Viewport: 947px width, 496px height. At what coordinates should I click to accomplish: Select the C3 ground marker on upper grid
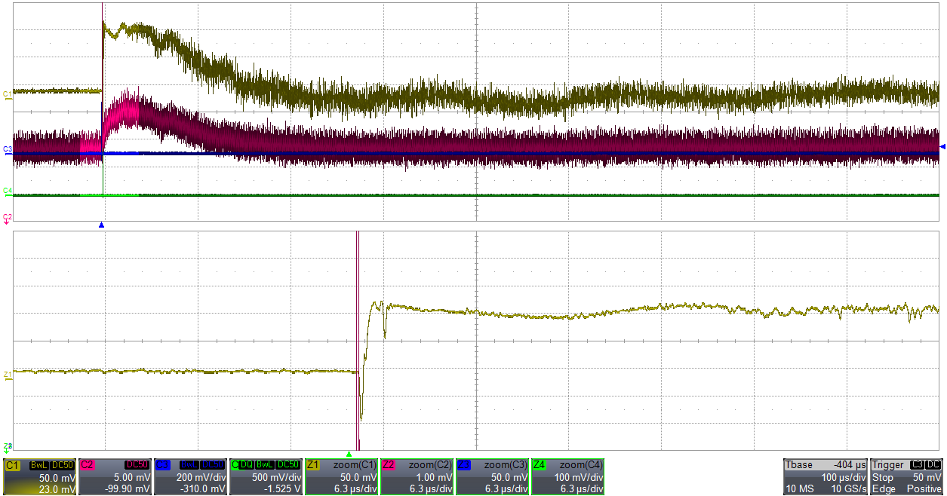click(x=8, y=150)
